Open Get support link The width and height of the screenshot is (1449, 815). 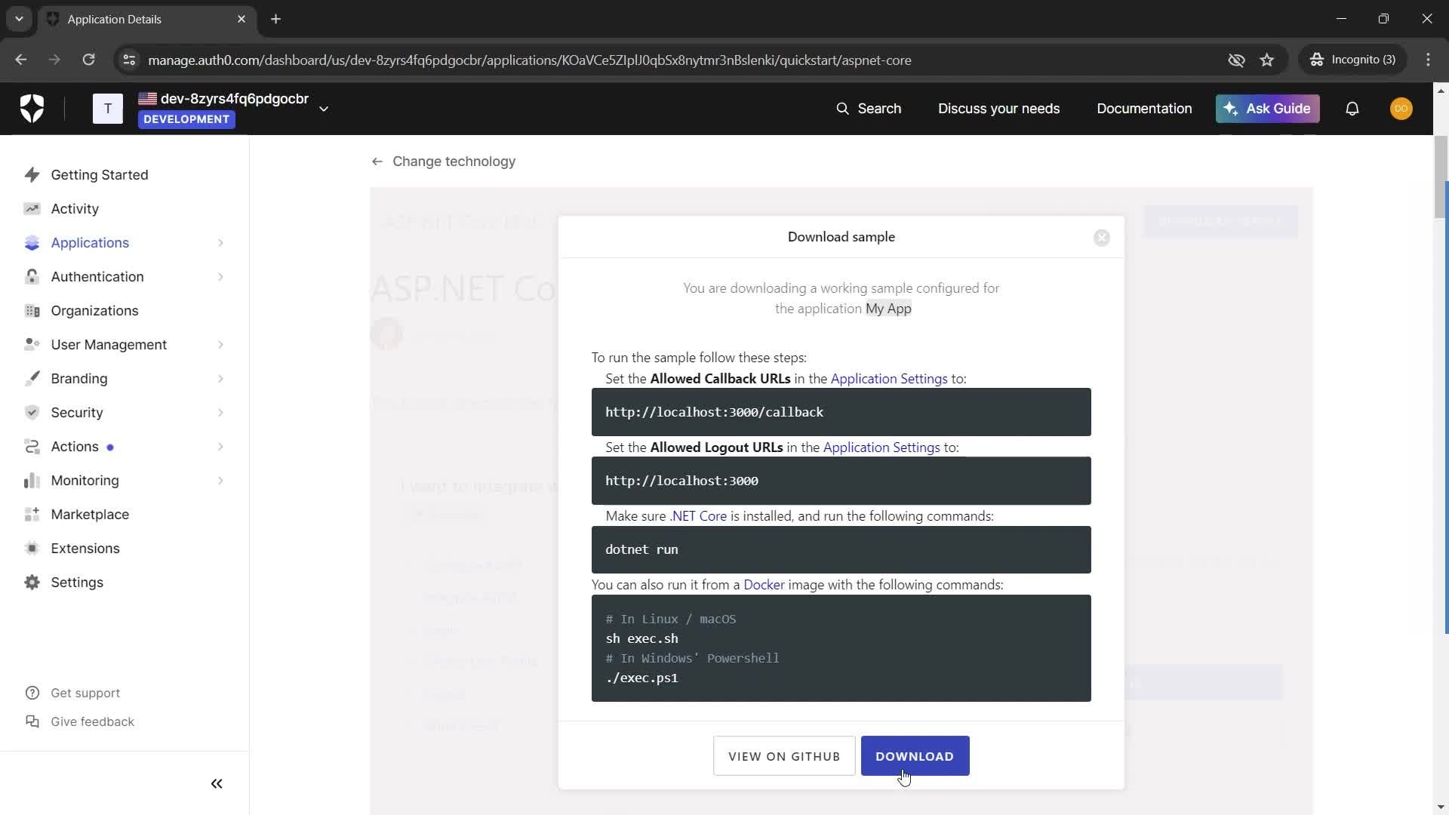coord(72,694)
